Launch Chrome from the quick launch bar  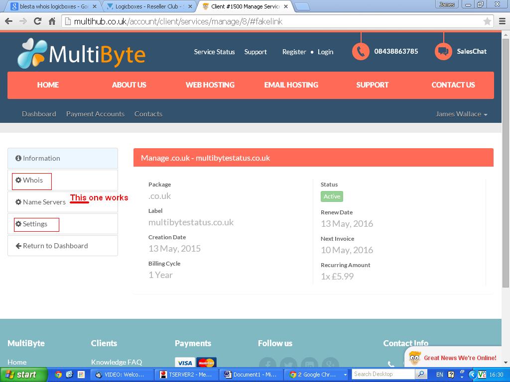coord(58,375)
